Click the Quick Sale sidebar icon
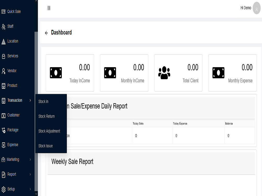 [x=3, y=12]
